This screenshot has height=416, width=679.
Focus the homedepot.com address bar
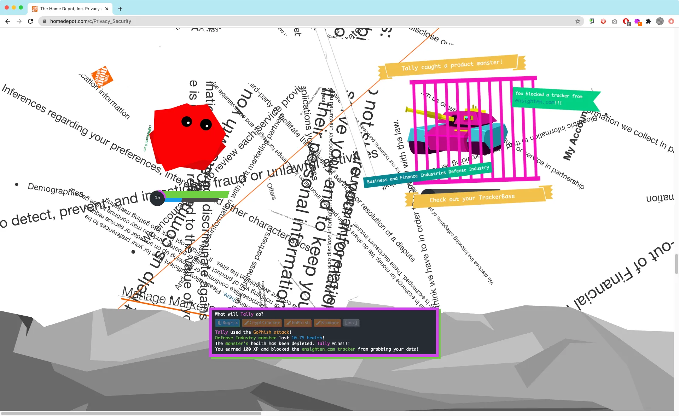[311, 21]
